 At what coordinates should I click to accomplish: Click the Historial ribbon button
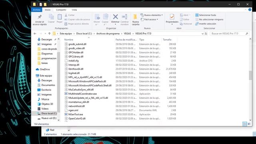(186, 24)
